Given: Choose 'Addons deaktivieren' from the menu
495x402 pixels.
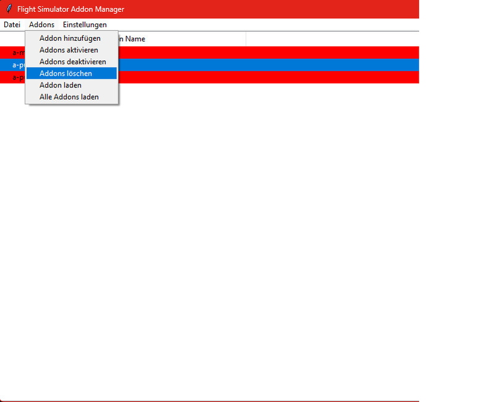Looking at the screenshot, I should 70,61.
